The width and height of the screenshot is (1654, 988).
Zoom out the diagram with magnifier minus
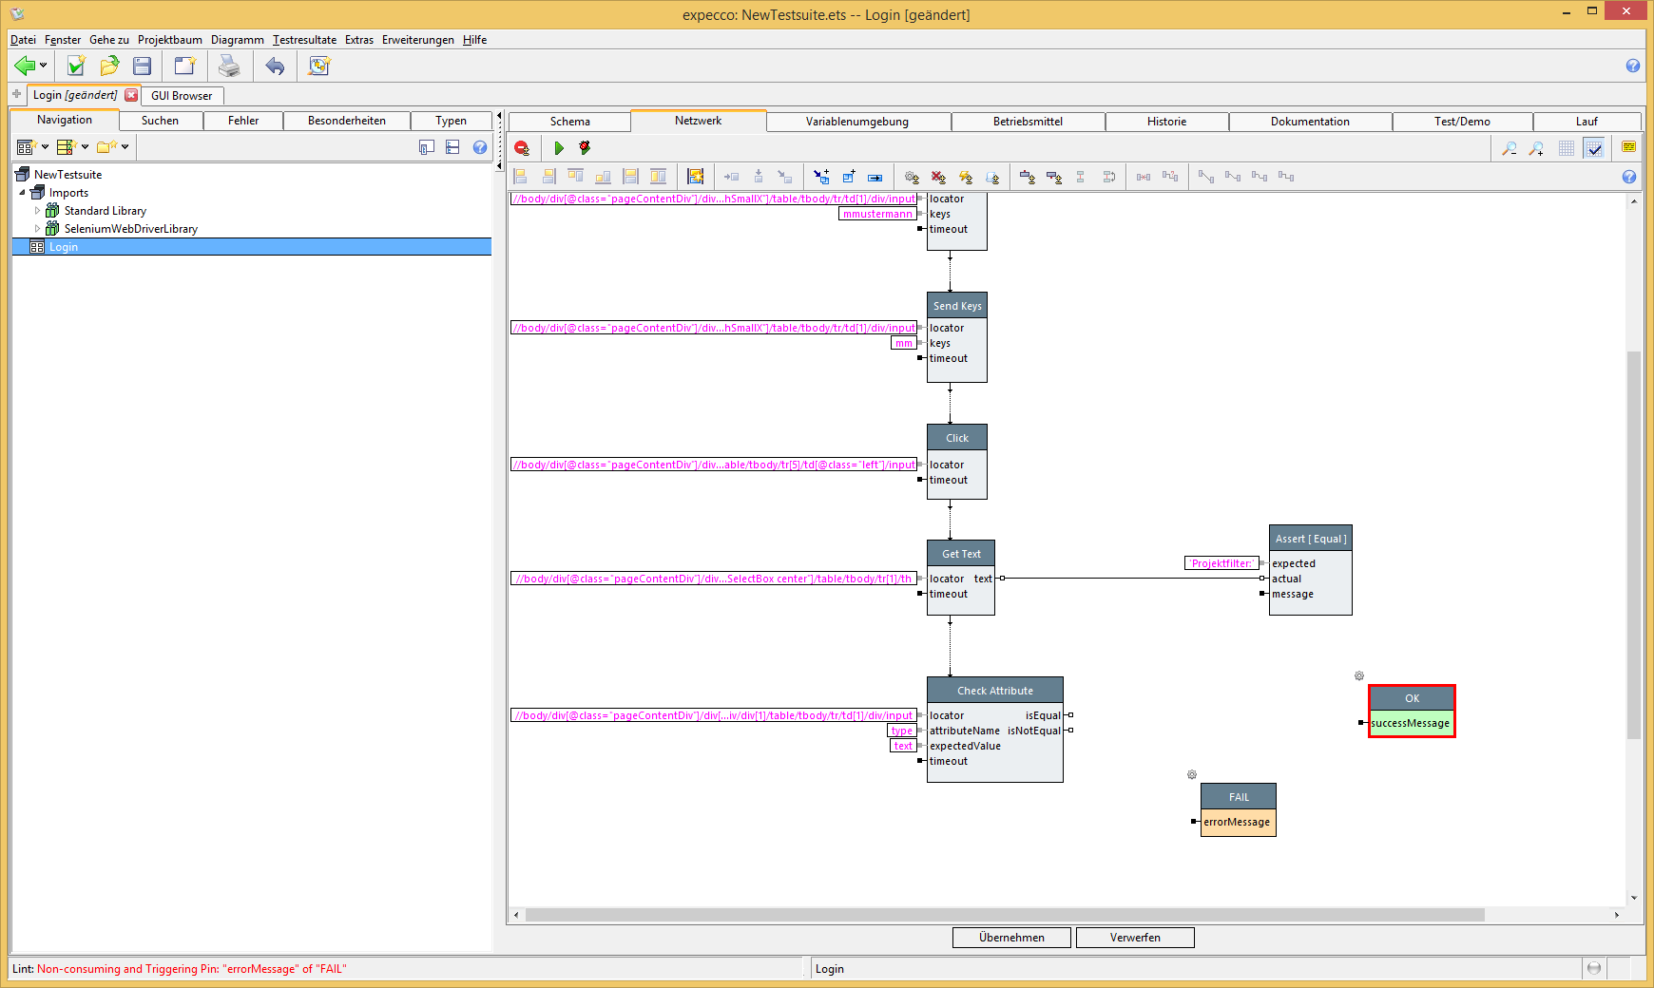point(1509,148)
